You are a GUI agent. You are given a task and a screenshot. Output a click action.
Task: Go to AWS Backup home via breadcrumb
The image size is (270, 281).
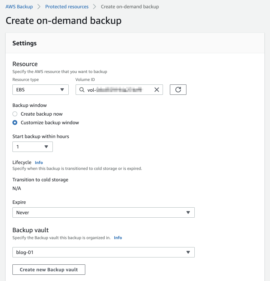tap(19, 7)
